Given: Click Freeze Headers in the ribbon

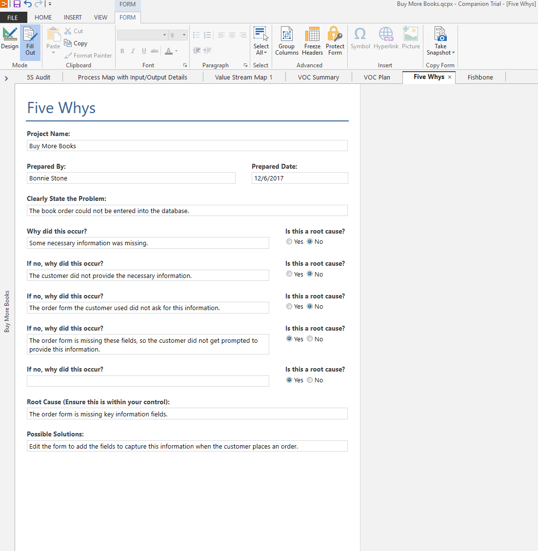Looking at the screenshot, I should point(312,41).
